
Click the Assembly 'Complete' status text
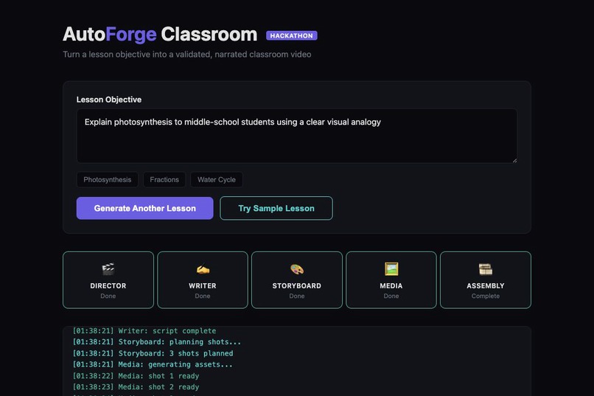(x=485, y=296)
